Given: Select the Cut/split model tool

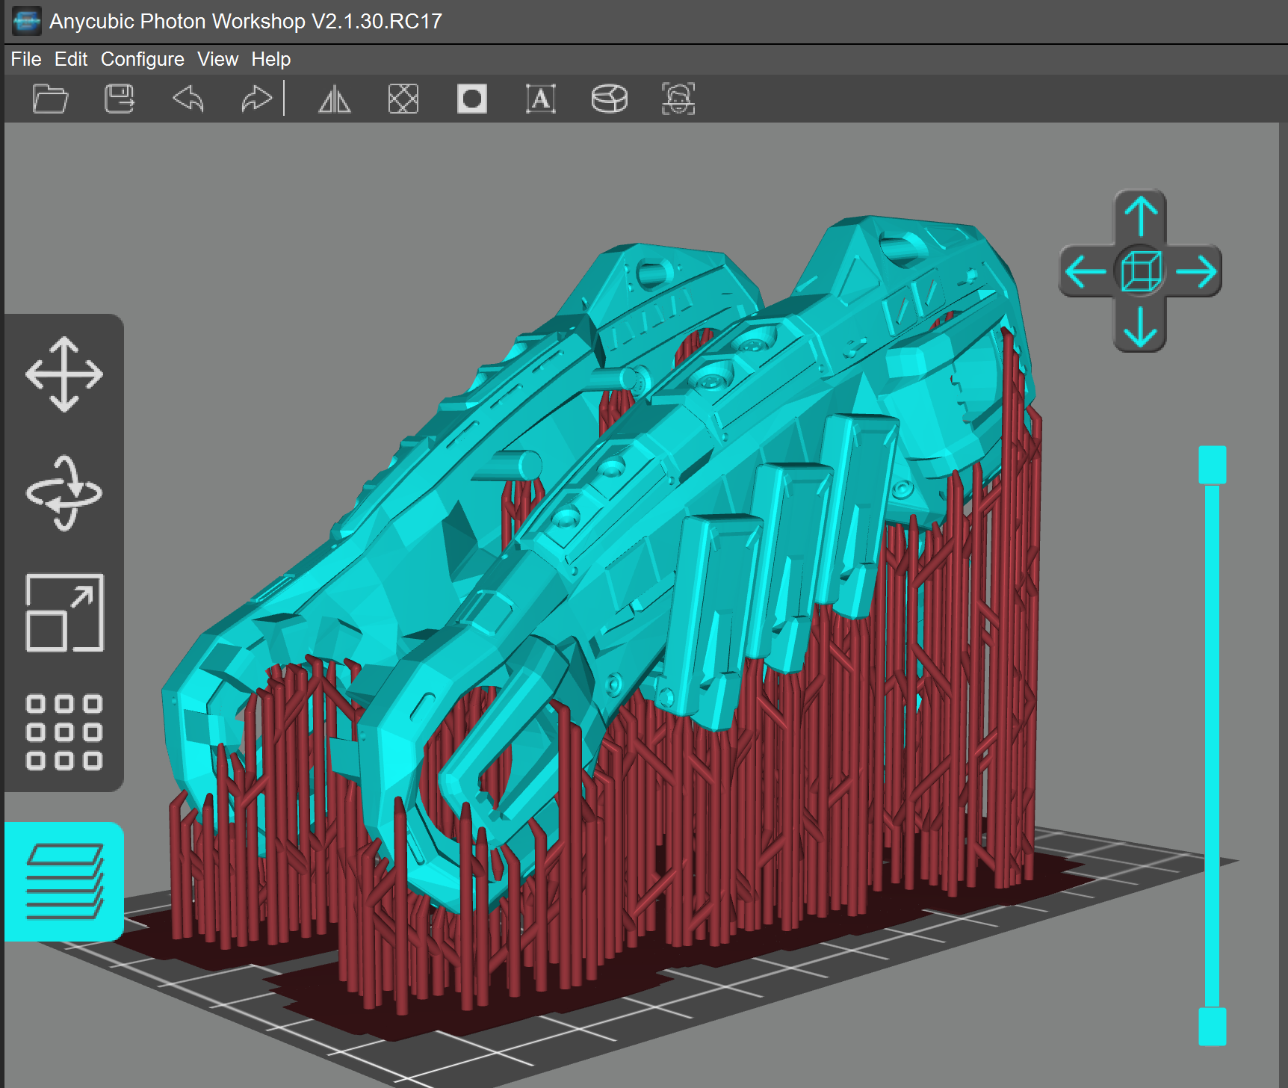Looking at the screenshot, I should (x=610, y=99).
